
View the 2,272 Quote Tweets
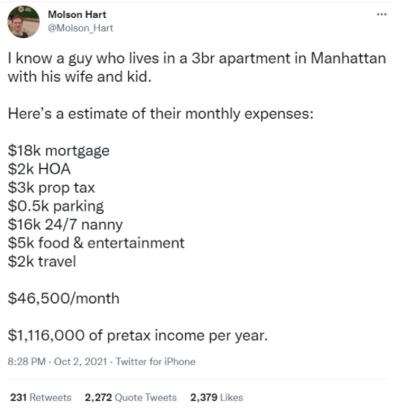pyautogui.click(x=131, y=397)
